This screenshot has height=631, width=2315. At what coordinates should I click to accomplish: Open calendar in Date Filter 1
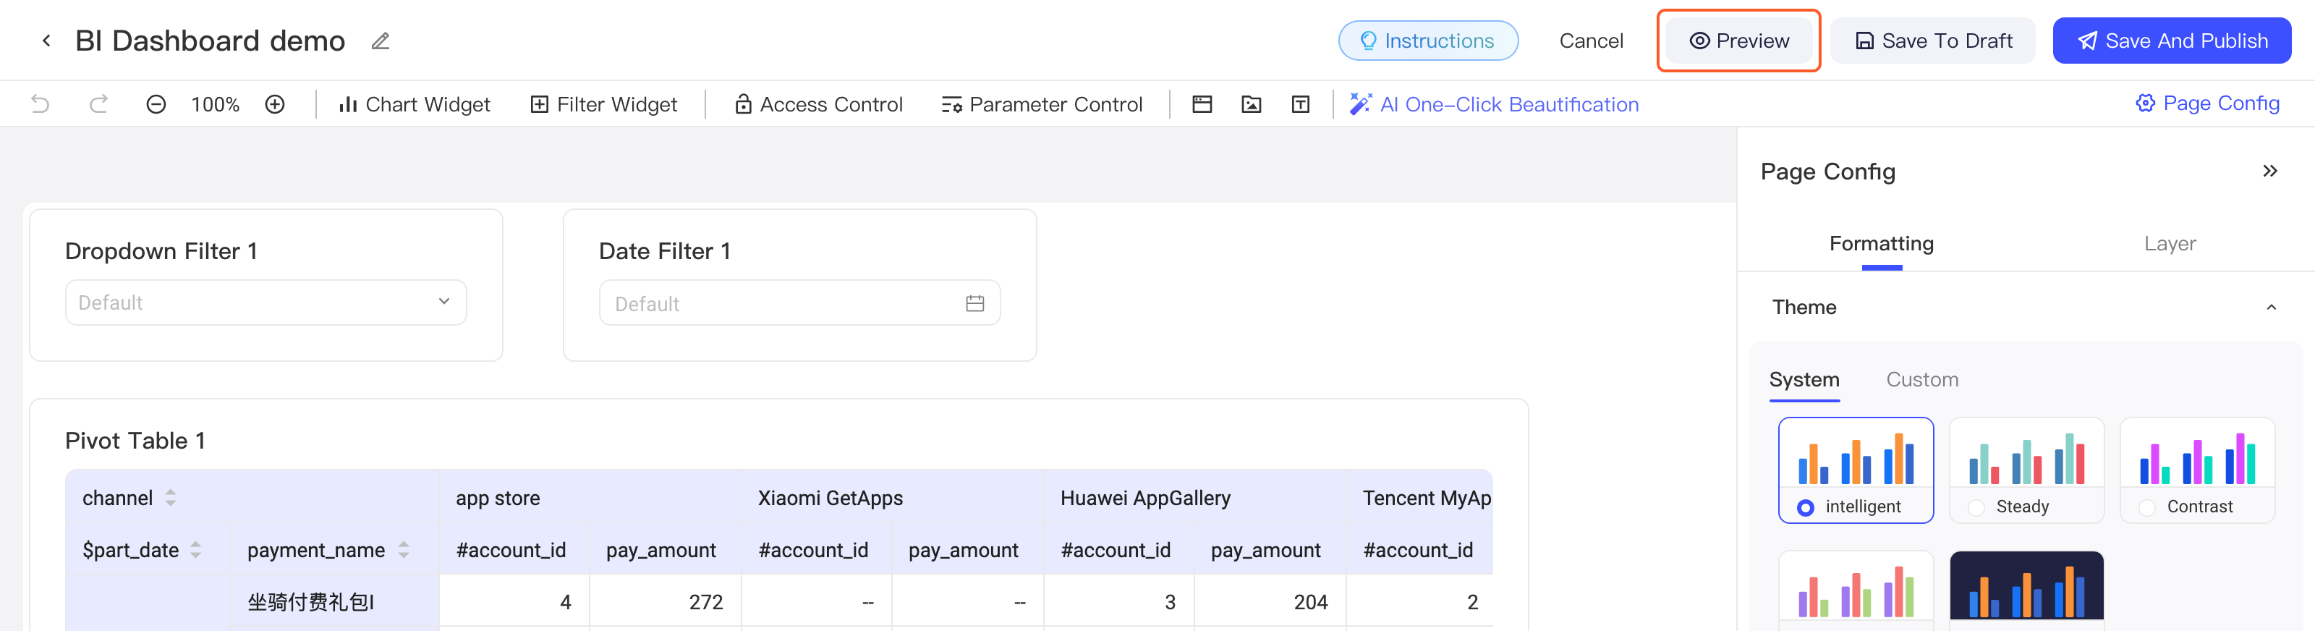pos(975,304)
